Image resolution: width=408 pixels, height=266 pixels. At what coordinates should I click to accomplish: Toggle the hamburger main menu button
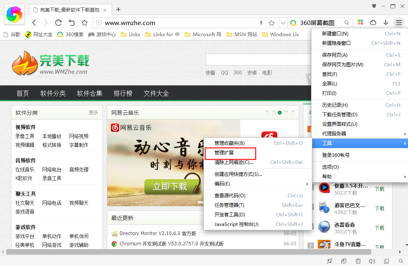(398, 23)
